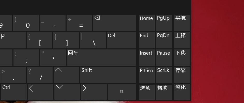Click the down arrow key

[x=67, y=92]
